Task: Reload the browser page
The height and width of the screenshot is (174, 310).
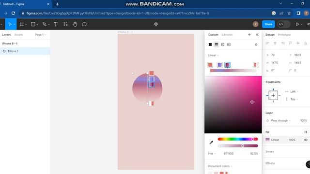Action: point(13,13)
